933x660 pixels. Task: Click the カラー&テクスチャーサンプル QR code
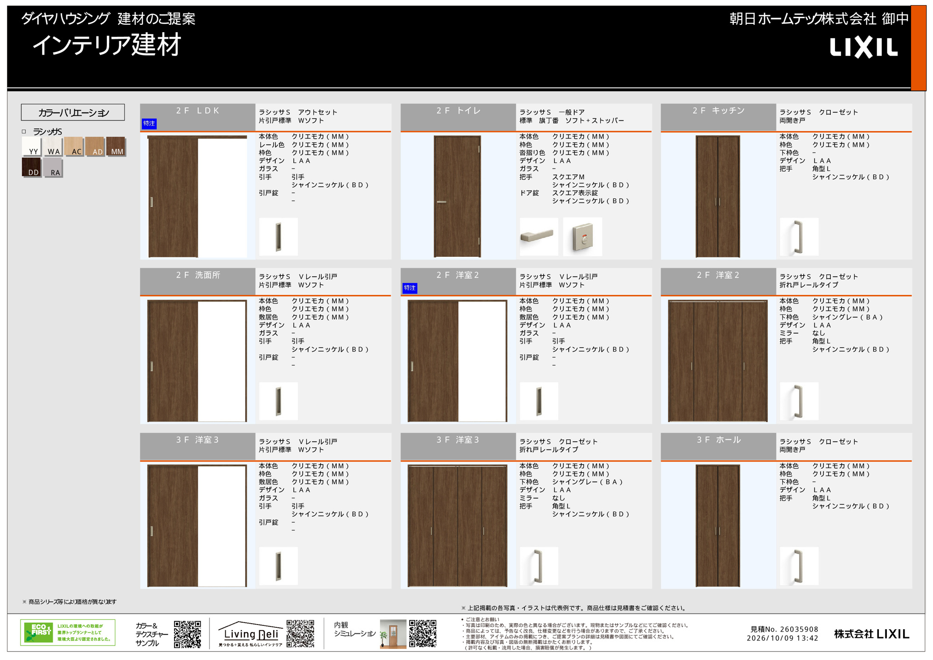pos(188,634)
